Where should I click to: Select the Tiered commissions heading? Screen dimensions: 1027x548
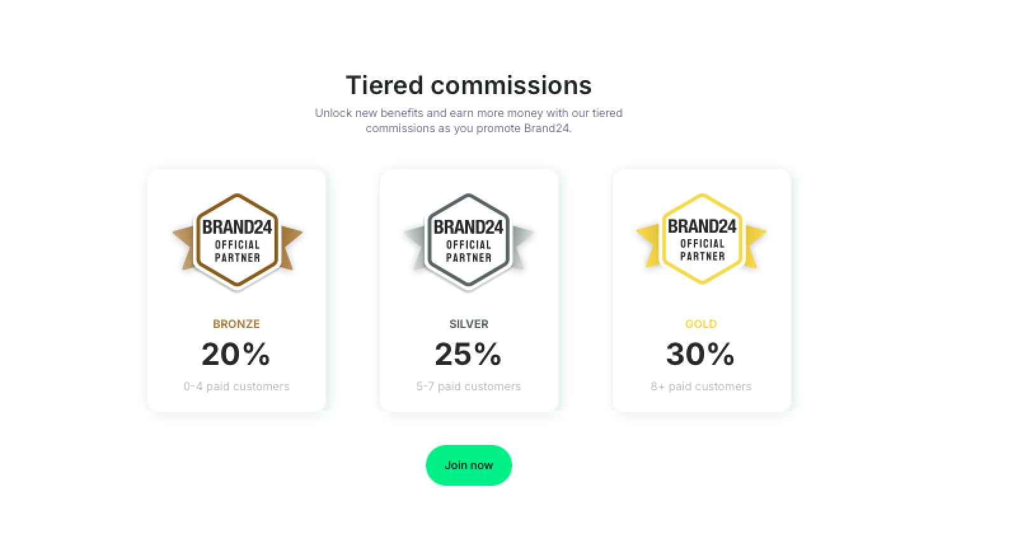(x=468, y=85)
